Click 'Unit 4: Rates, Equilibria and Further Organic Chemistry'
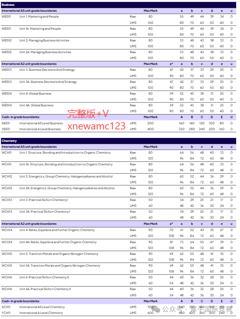Screen dimensions: 240x319 coord(57,230)
